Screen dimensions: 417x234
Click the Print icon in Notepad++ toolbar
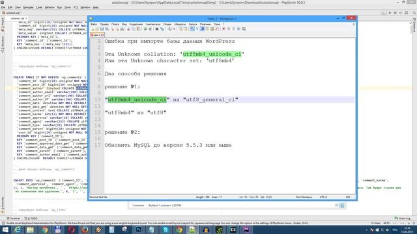(x=122, y=29)
